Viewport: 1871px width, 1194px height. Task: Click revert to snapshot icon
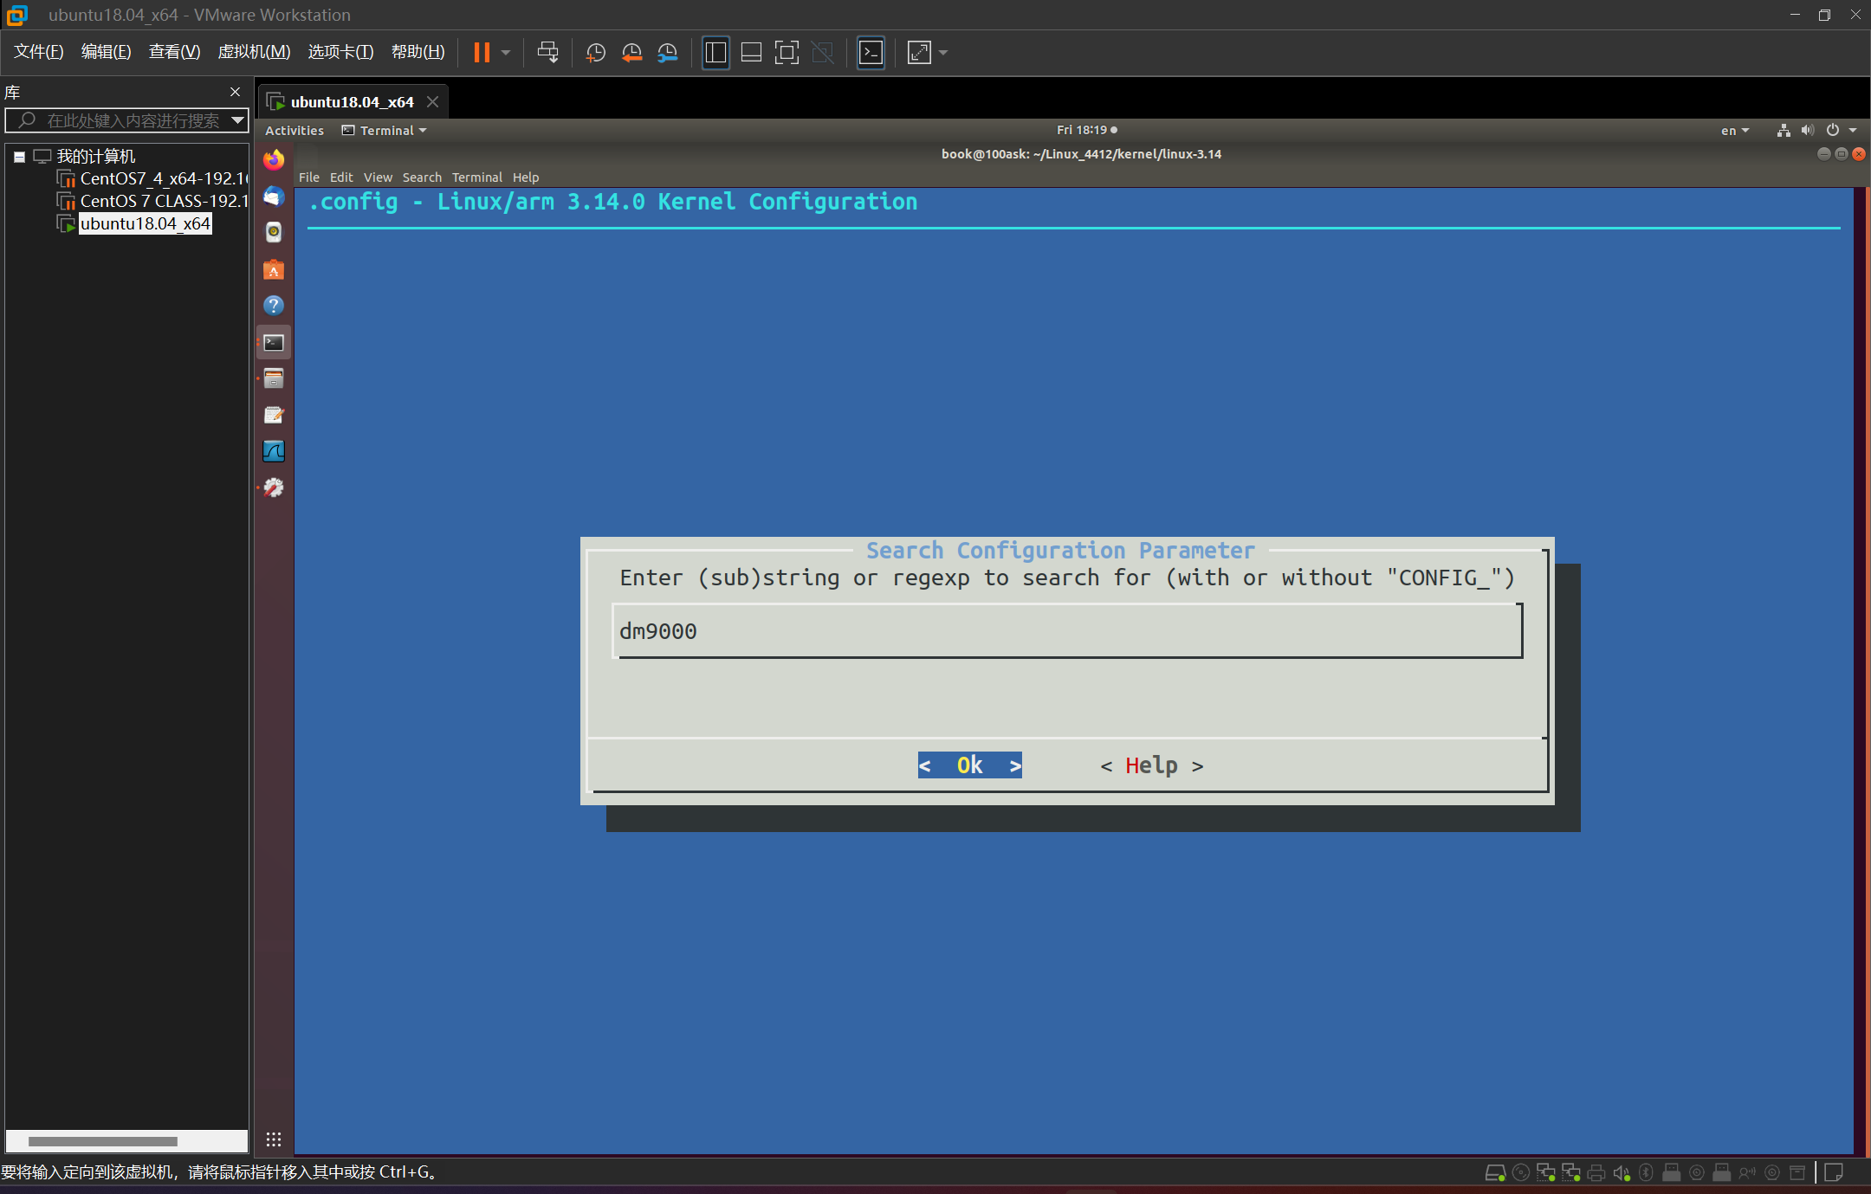click(631, 53)
